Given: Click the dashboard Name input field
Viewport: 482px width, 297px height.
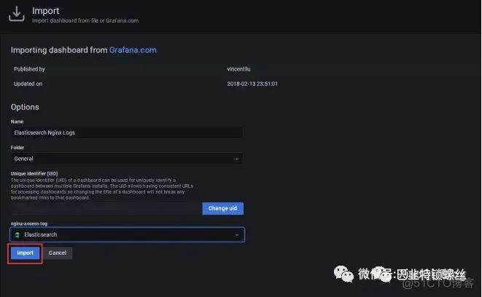Looking at the screenshot, I should click(127, 133).
